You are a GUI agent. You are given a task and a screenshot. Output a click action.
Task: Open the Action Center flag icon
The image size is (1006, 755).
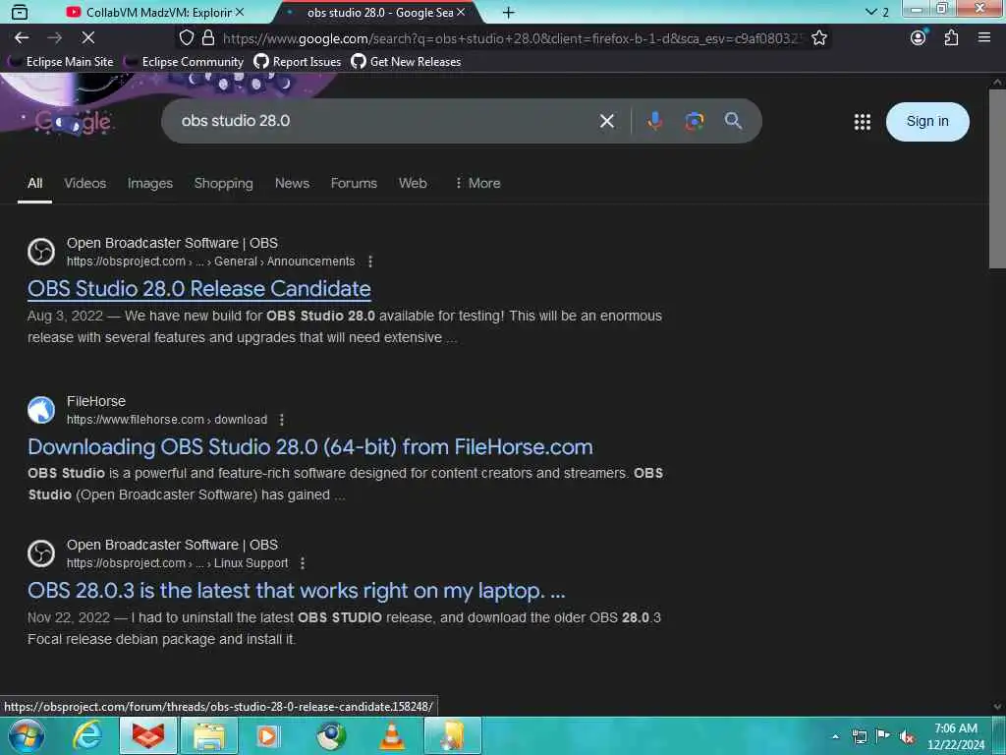tap(883, 735)
